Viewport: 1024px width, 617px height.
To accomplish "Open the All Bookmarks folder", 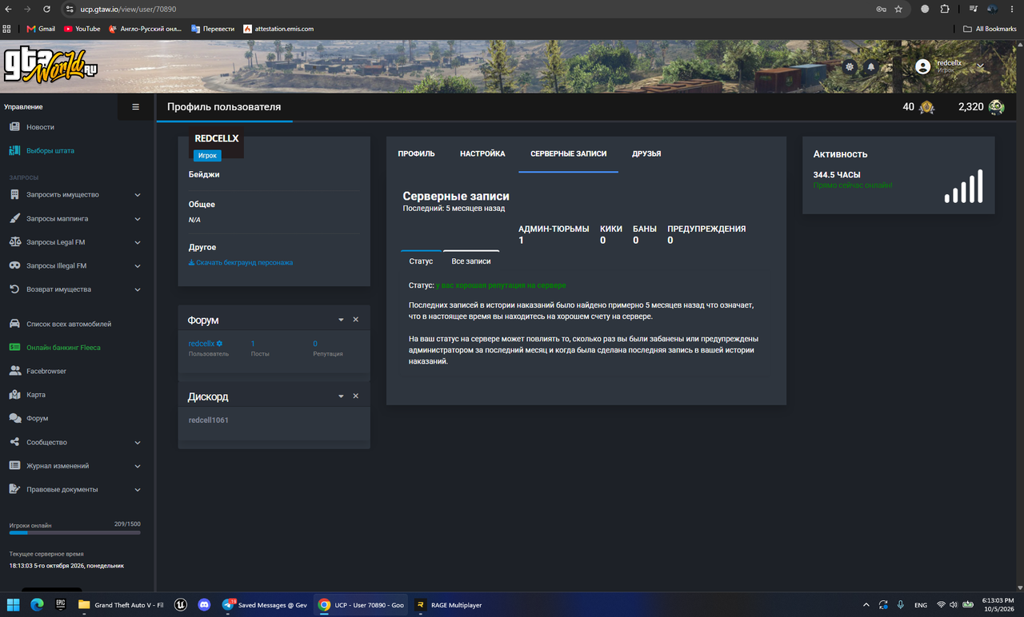I will (990, 29).
